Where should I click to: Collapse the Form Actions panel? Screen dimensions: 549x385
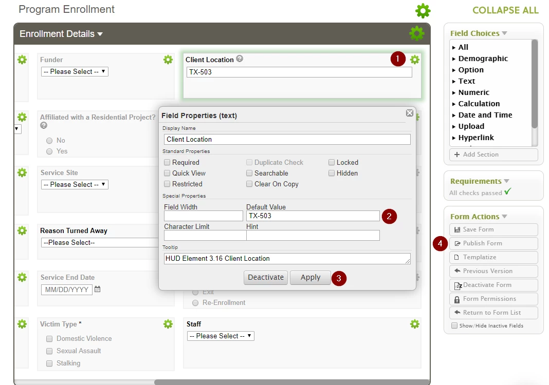click(x=504, y=217)
